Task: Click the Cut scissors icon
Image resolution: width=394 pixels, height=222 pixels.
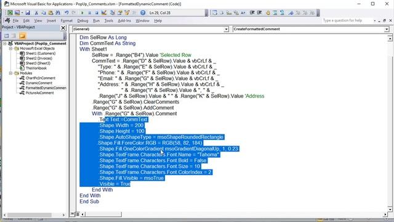Action: [x=36, y=12]
